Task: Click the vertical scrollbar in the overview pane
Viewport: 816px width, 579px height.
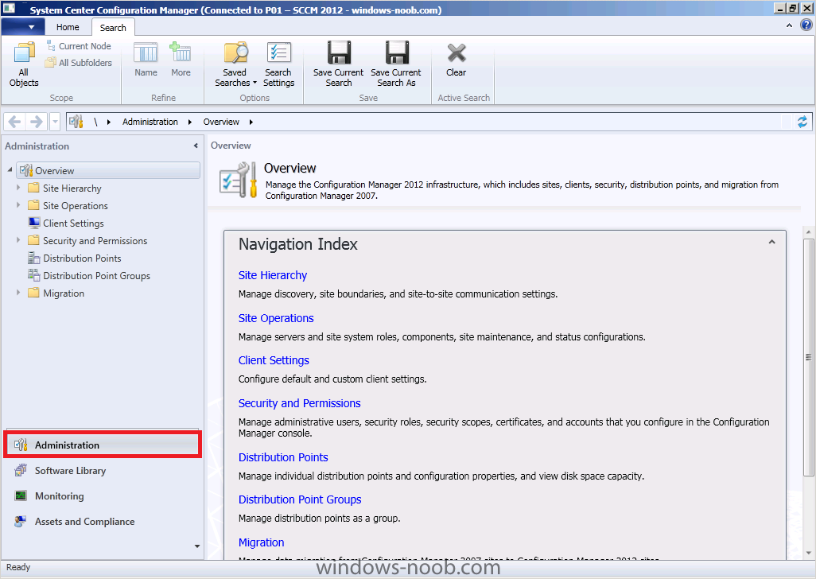Action: pos(808,357)
